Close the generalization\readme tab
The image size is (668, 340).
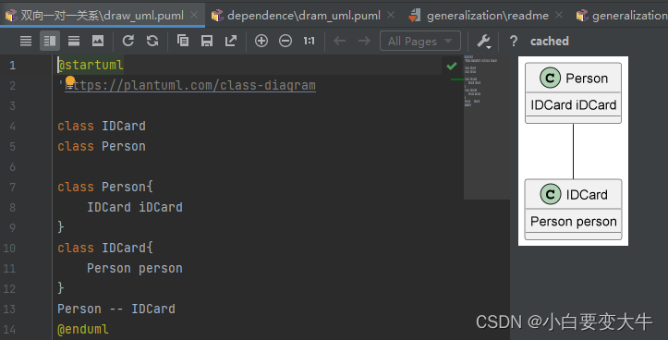click(x=559, y=16)
